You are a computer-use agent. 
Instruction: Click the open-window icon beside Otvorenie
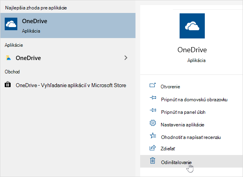pos(153,85)
